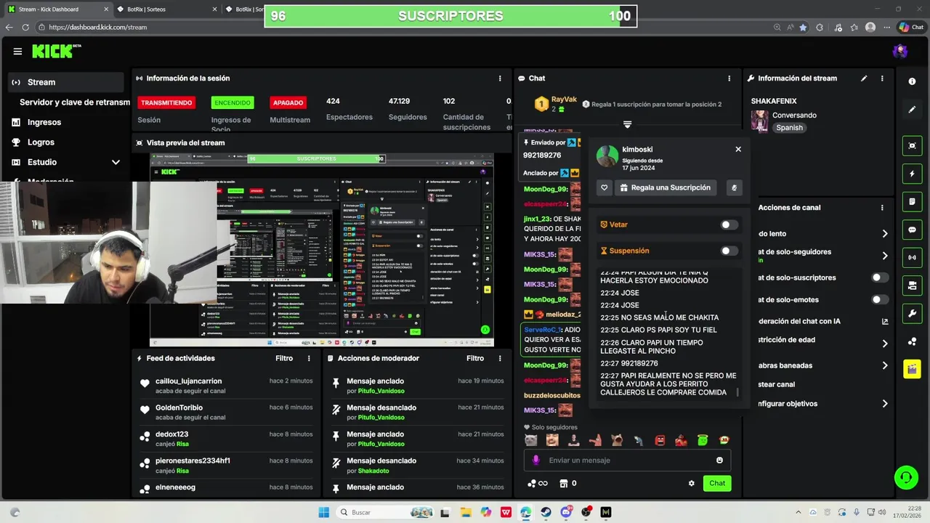Open the Información del stream options menu
930x523 pixels.
(x=882, y=78)
